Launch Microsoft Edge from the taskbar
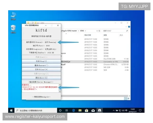Viewport: 153px width, 123px height. point(73,110)
